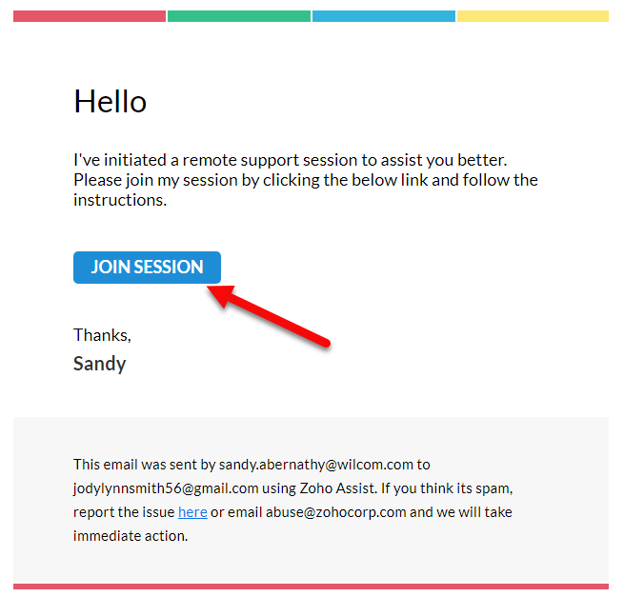Click the 'I've initiated a remote support session' line
The image size is (624, 597).
(291, 160)
